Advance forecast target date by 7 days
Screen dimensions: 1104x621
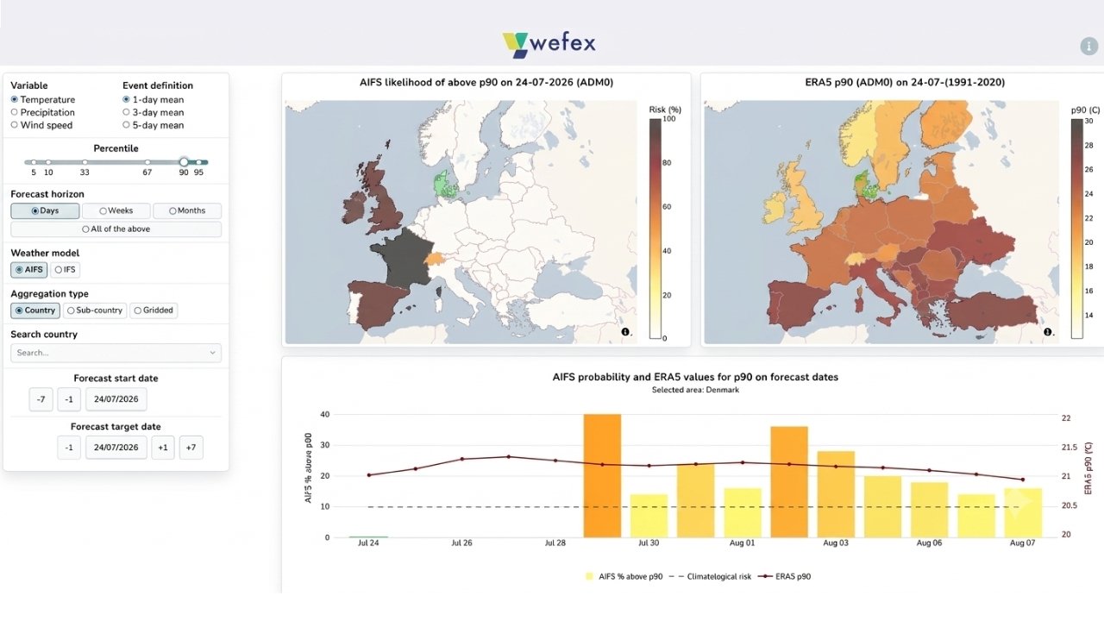click(x=191, y=448)
